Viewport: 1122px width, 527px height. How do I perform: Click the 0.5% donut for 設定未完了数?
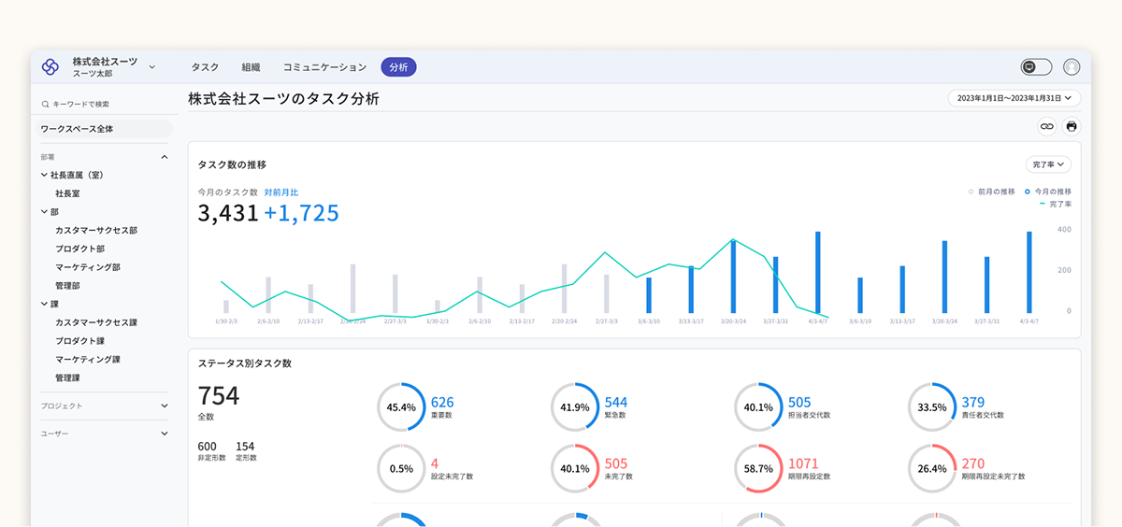401,468
